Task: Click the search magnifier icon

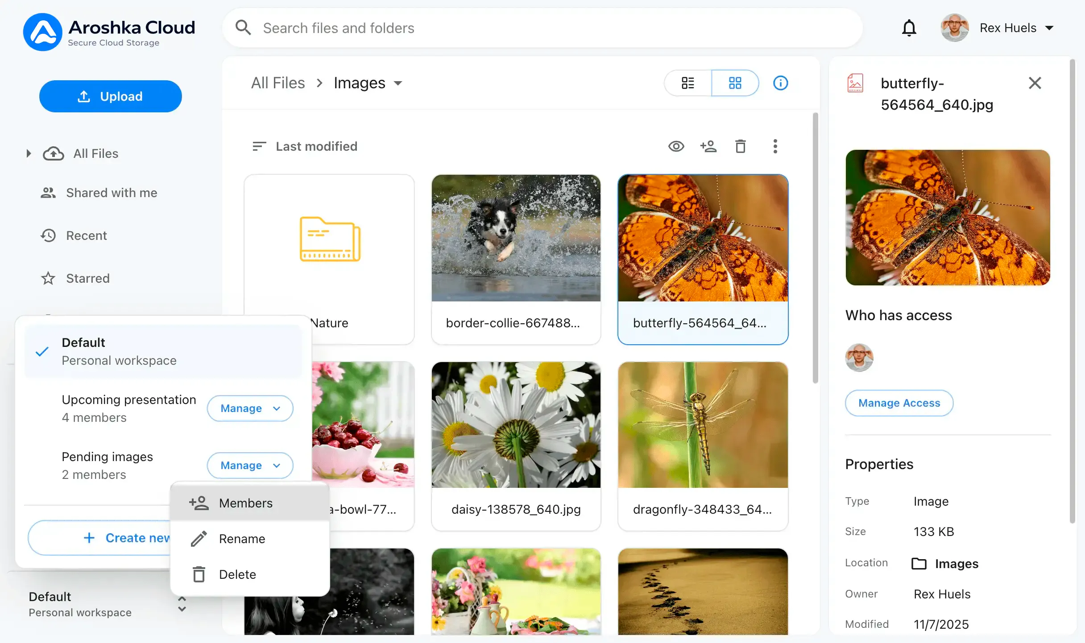Action: coord(243,28)
